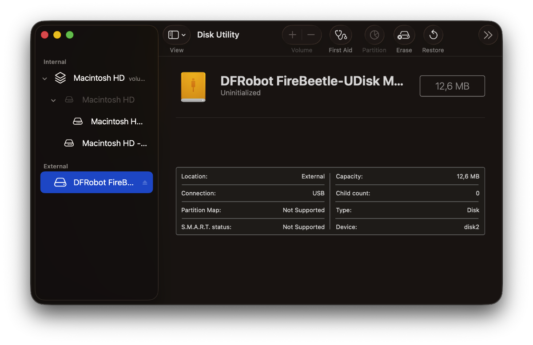Close the Disk Utility window
The image size is (533, 345).
tap(44, 35)
